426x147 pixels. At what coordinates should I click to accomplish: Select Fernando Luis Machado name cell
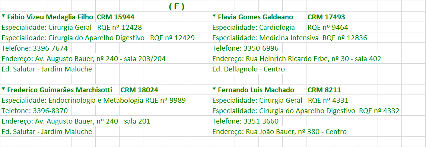(253, 90)
